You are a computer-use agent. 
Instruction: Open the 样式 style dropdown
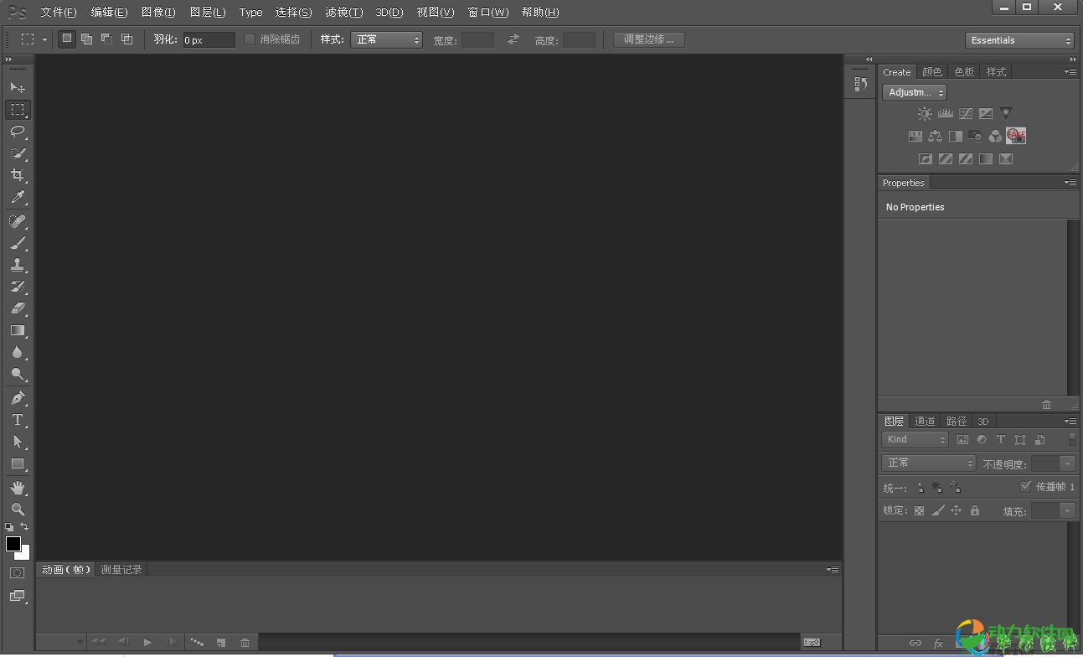click(x=386, y=39)
